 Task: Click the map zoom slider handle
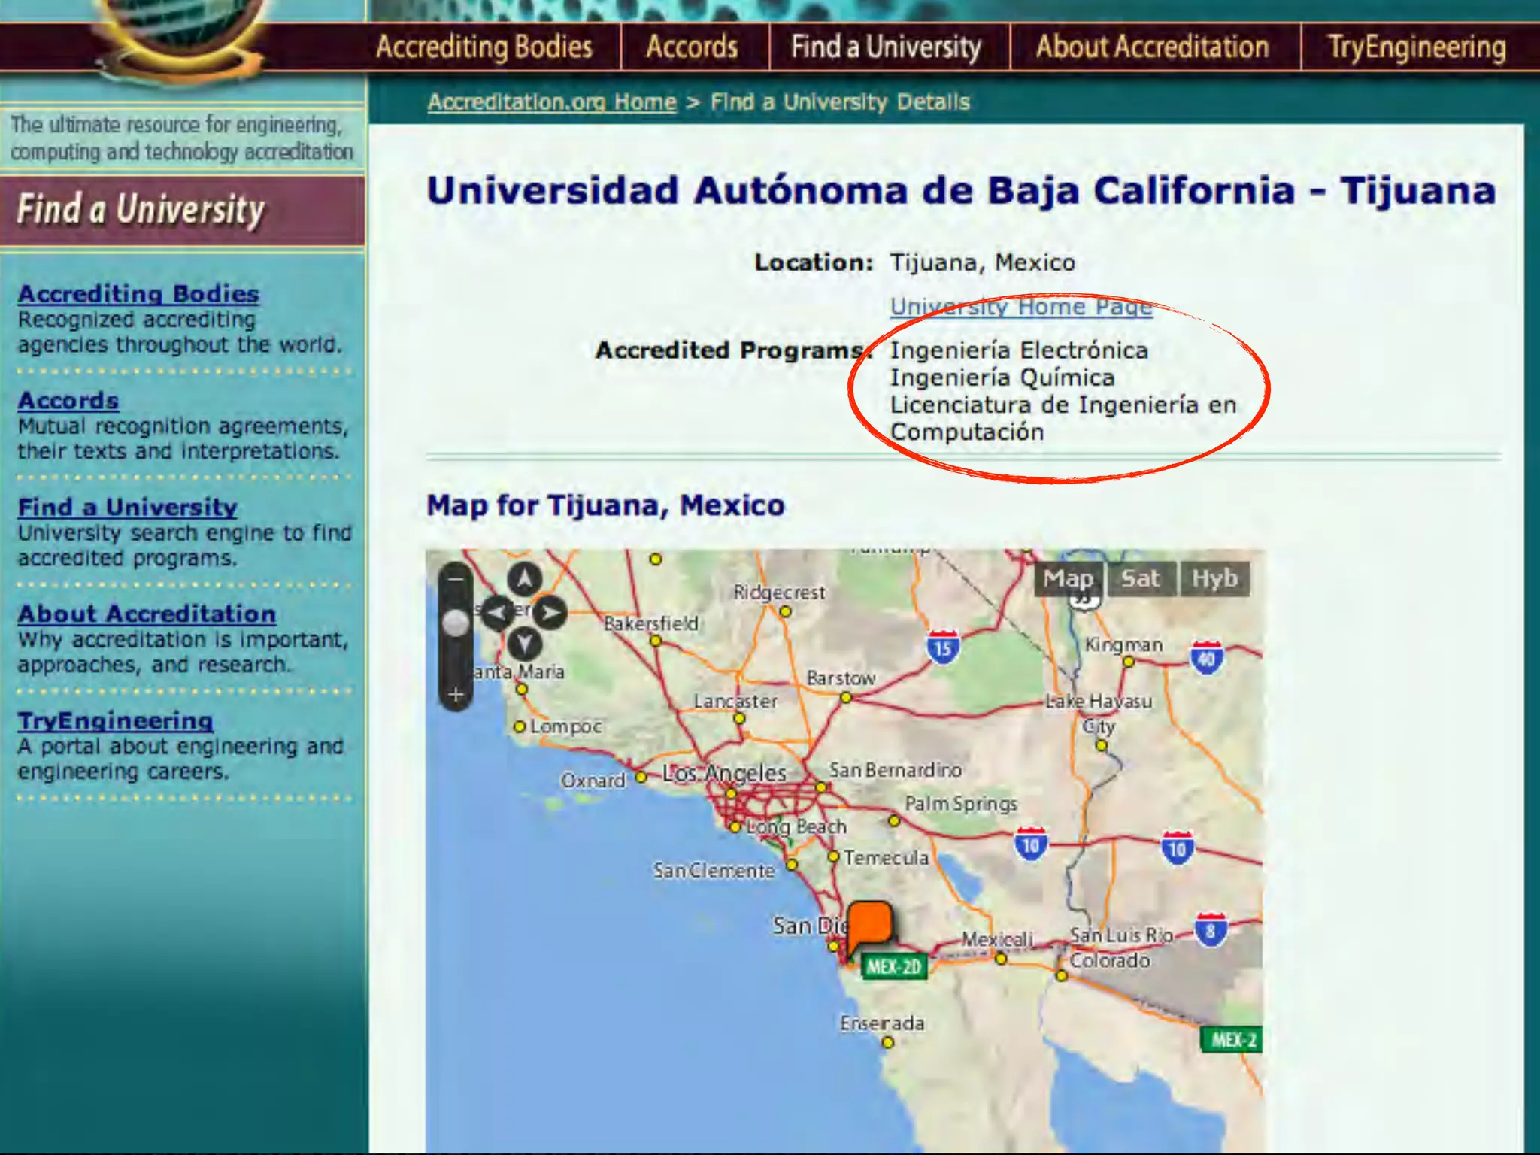[456, 622]
